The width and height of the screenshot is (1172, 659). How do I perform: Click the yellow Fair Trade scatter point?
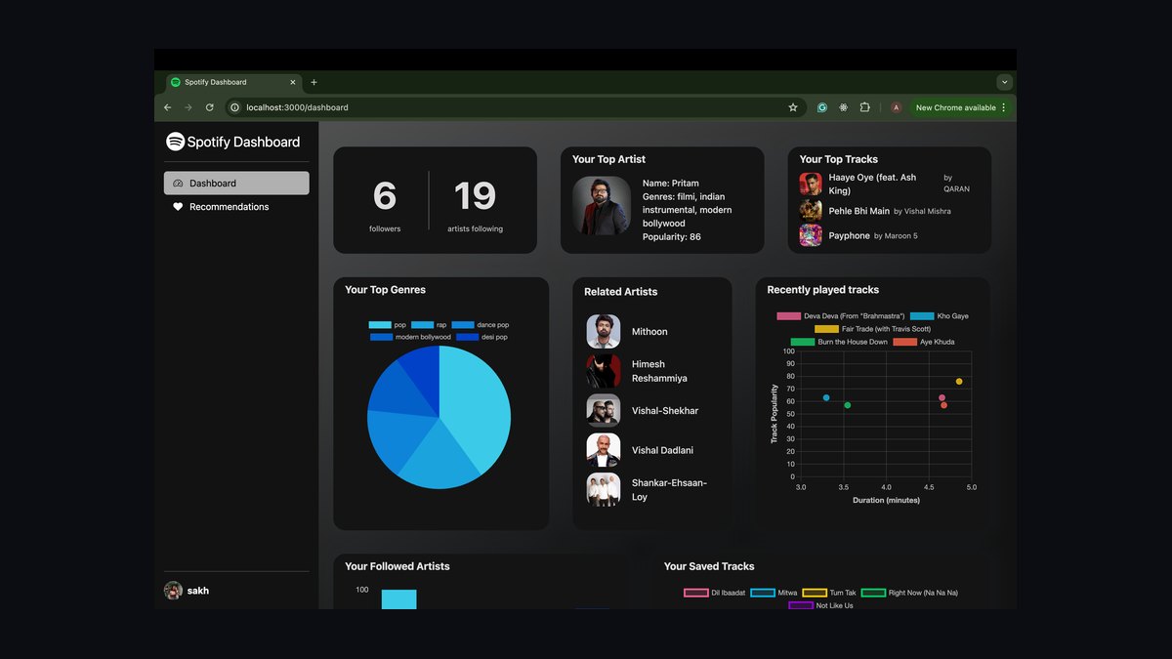959,382
